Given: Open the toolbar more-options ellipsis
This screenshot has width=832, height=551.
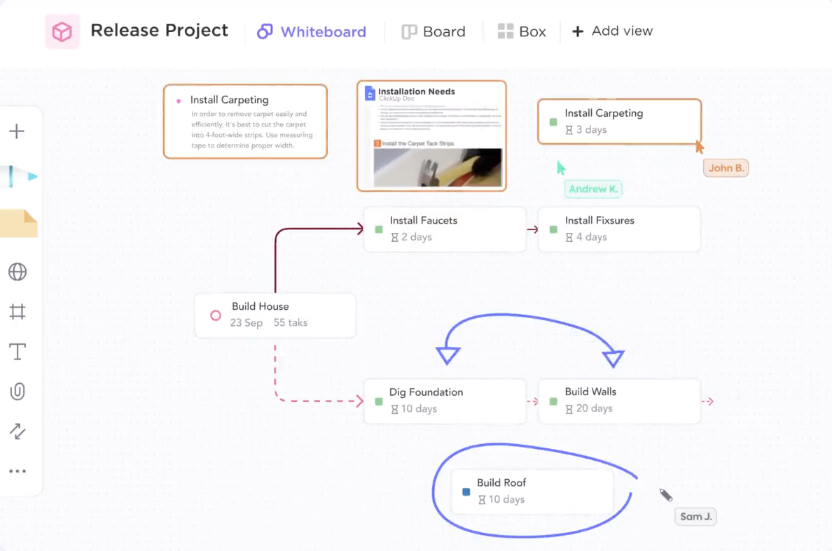Looking at the screenshot, I should [x=18, y=471].
